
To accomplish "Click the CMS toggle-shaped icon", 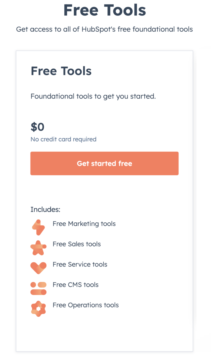I will pyautogui.click(x=38, y=288).
